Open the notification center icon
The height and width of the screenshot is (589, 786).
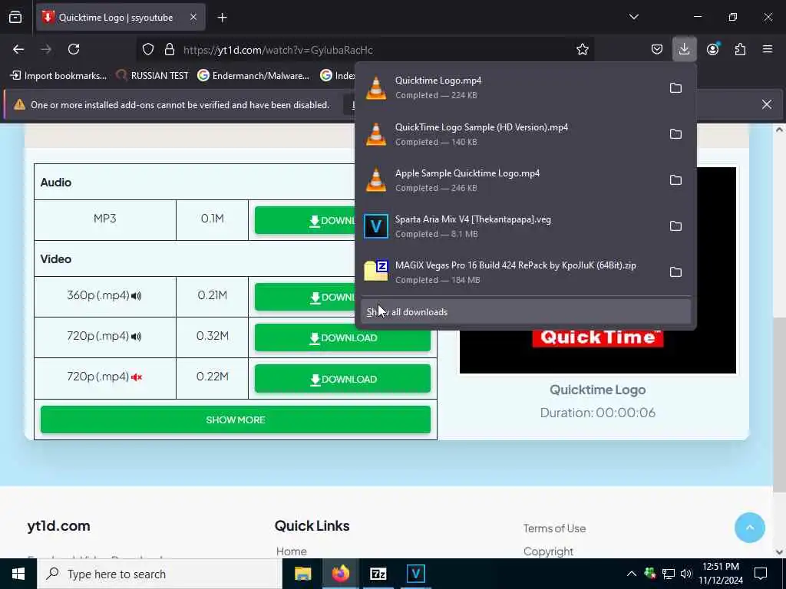pyautogui.click(x=761, y=574)
